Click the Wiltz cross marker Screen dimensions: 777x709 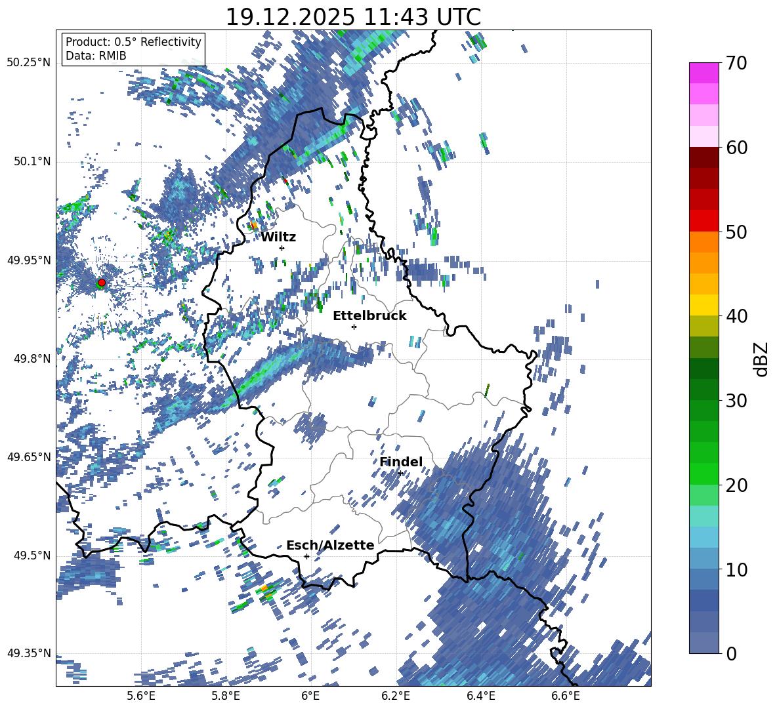(x=282, y=248)
